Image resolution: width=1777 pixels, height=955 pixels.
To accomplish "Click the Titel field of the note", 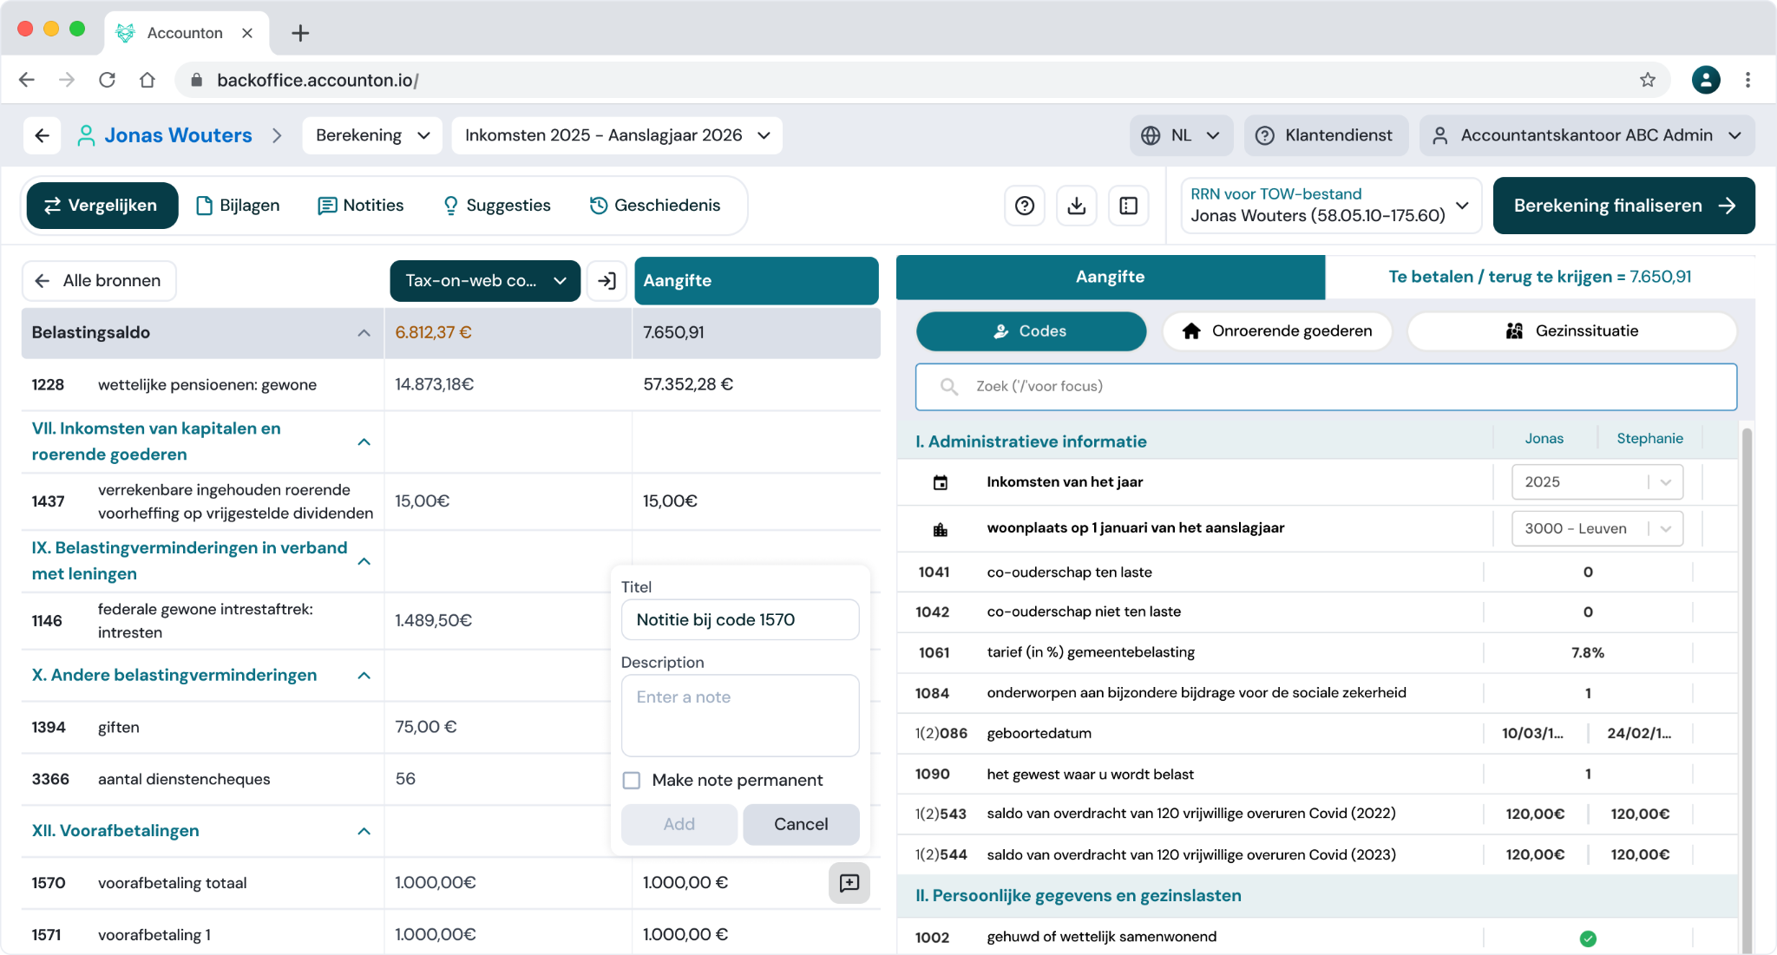I will pos(740,620).
